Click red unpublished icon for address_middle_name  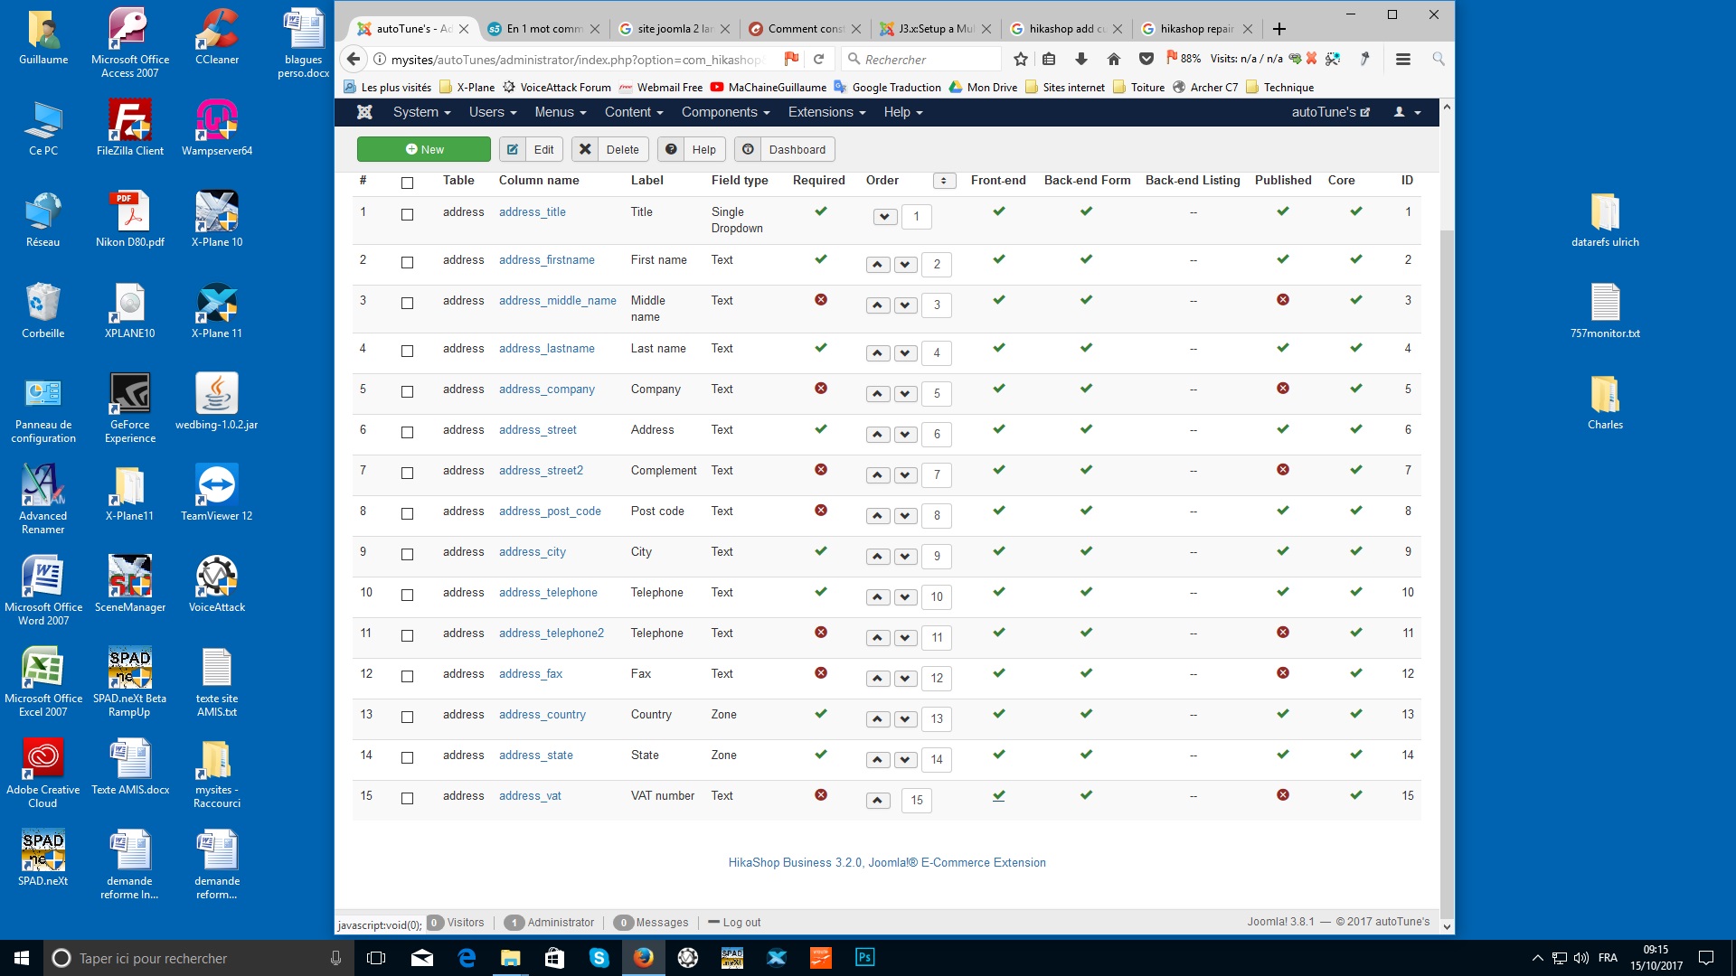pos(1282,300)
